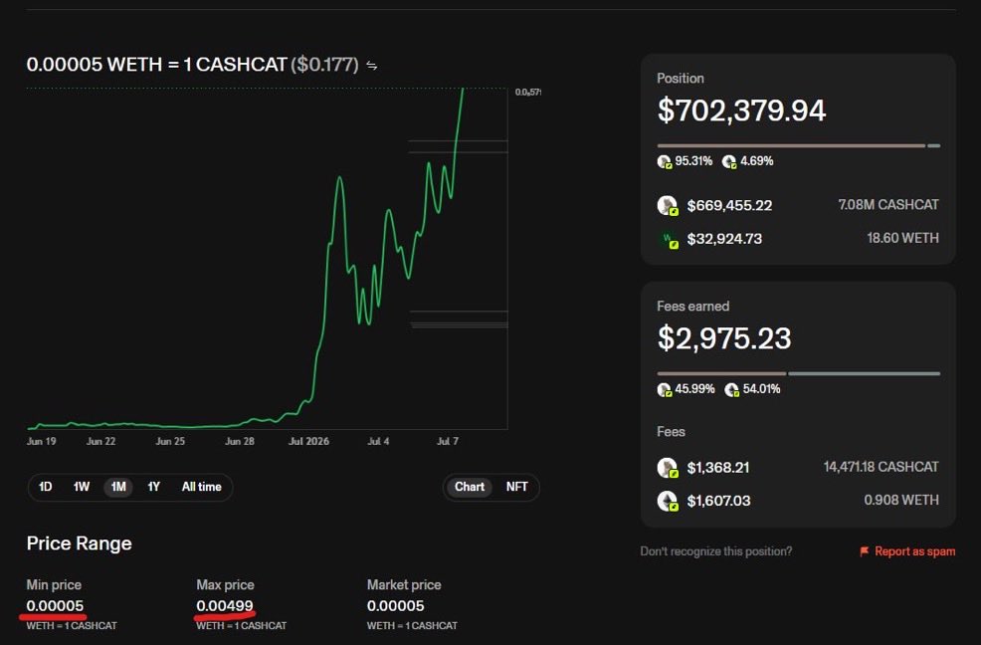Click the 7.08M CASHCAT amount

tap(888, 205)
